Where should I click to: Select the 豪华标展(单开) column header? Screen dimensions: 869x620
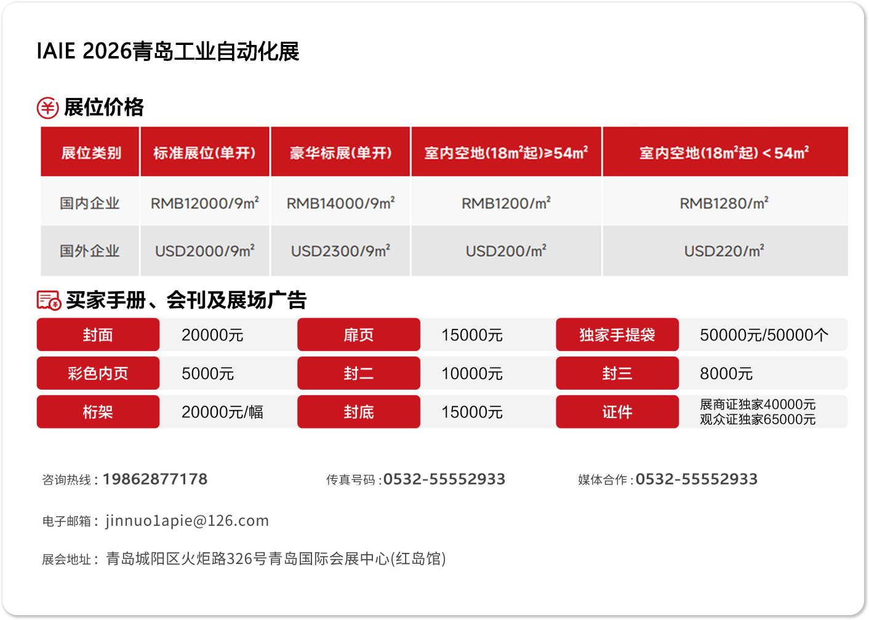tap(340, 153)
